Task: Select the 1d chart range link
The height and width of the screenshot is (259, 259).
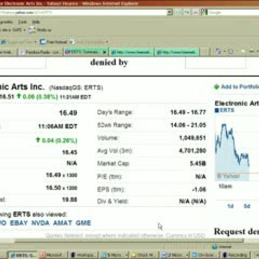Action: (x=231, y=206)
